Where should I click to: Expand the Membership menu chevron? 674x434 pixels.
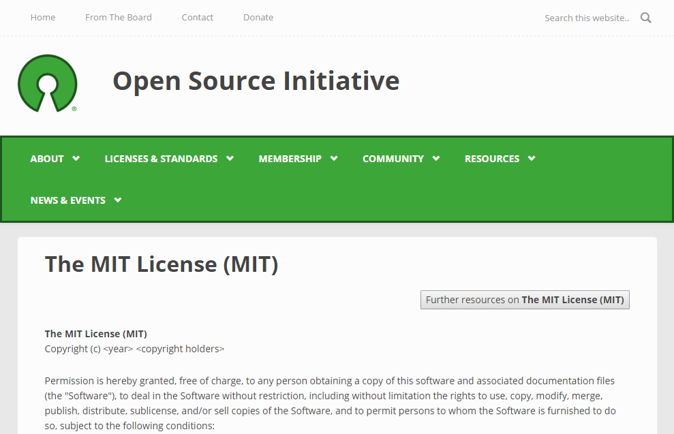[334, 158]
